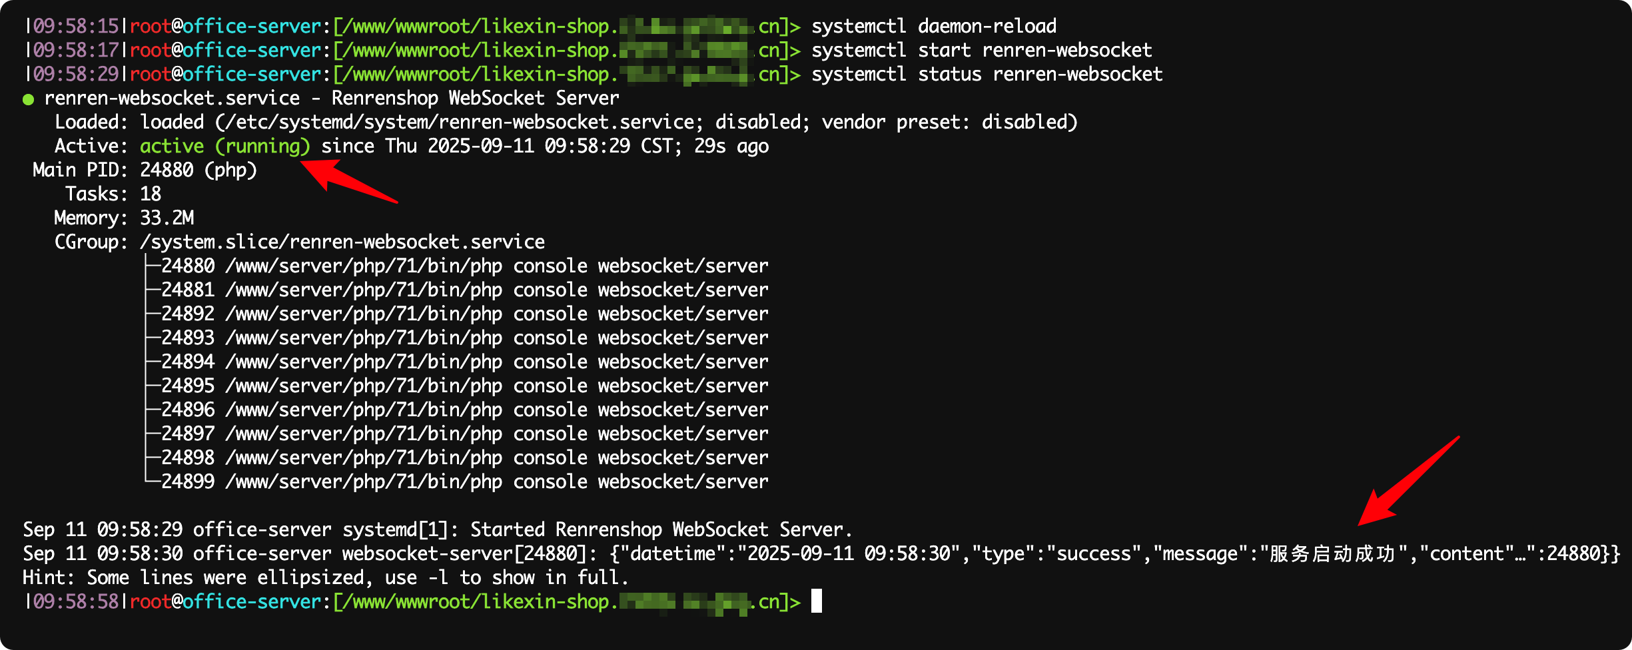Click the 09:58:58 timestamp on last prompt
The width and height of the screenshot is (1632, 650).
click(76, 601)
